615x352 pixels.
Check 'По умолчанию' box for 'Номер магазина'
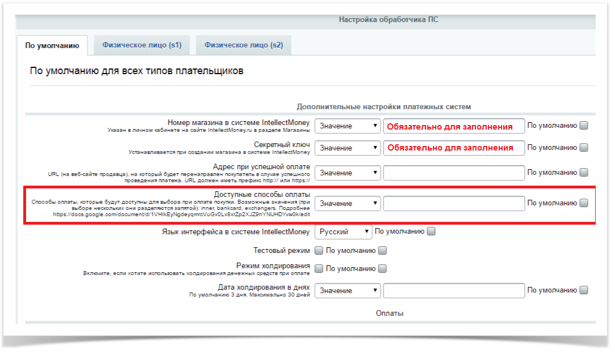point(584,126)
